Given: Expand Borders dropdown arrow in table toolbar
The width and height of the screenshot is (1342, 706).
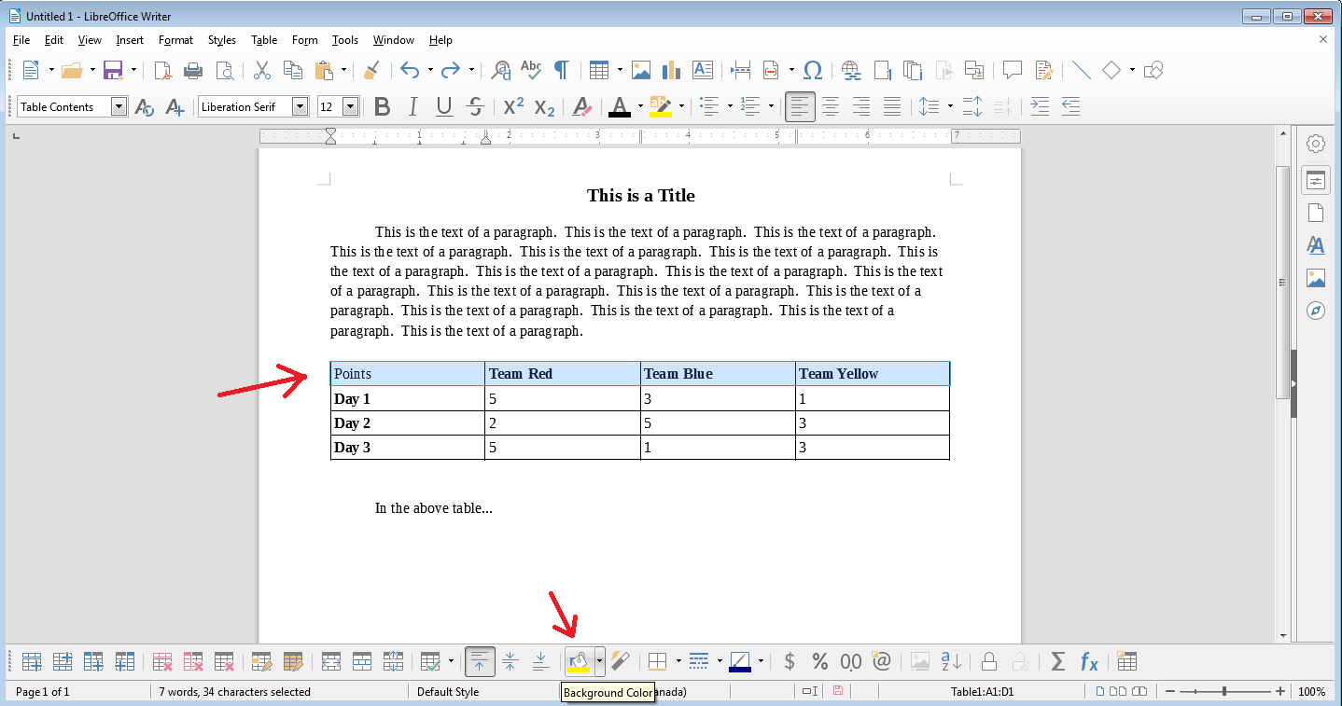Looking at the screenshot, I should coord(678,661).
